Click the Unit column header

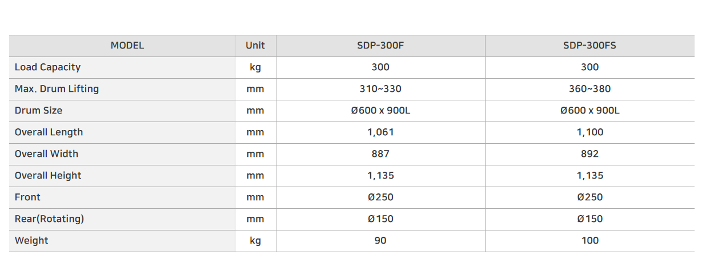[255, 46]
